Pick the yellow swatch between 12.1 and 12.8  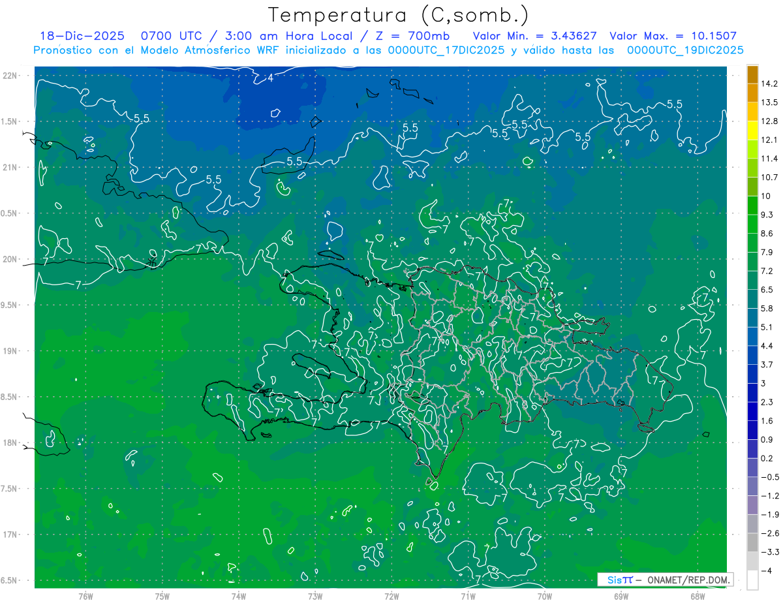(752, 131)
